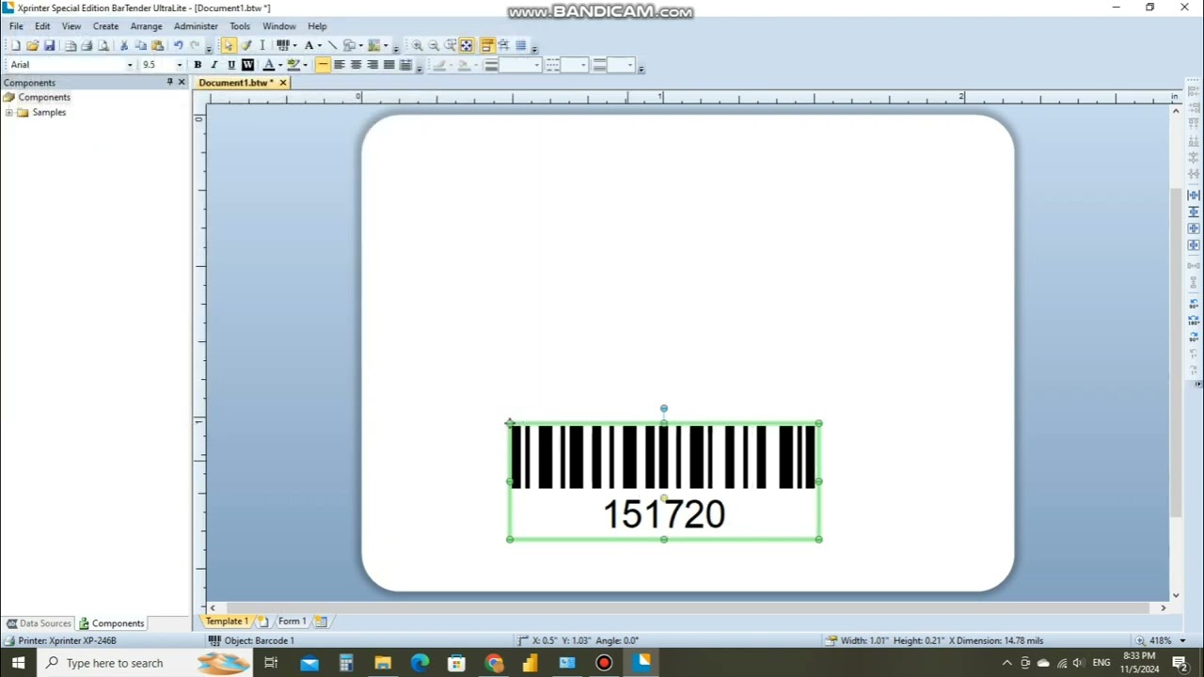Click the Paste clipboard icon
The width and height of the screenshot is (1204, 677).
(x=157, y=45)
